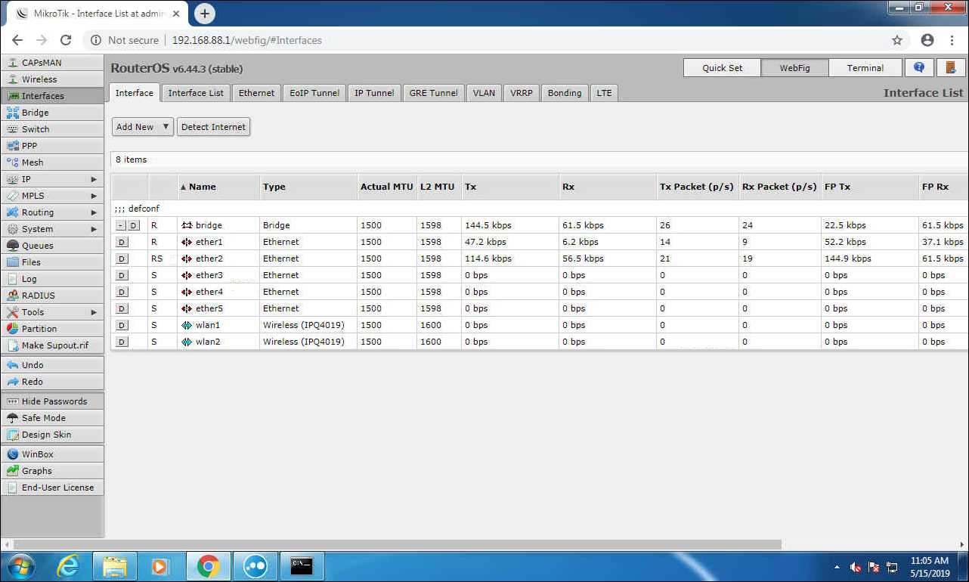The image size is (969, 582).
Task: Click the Undo action
Action: pos(52,365)
